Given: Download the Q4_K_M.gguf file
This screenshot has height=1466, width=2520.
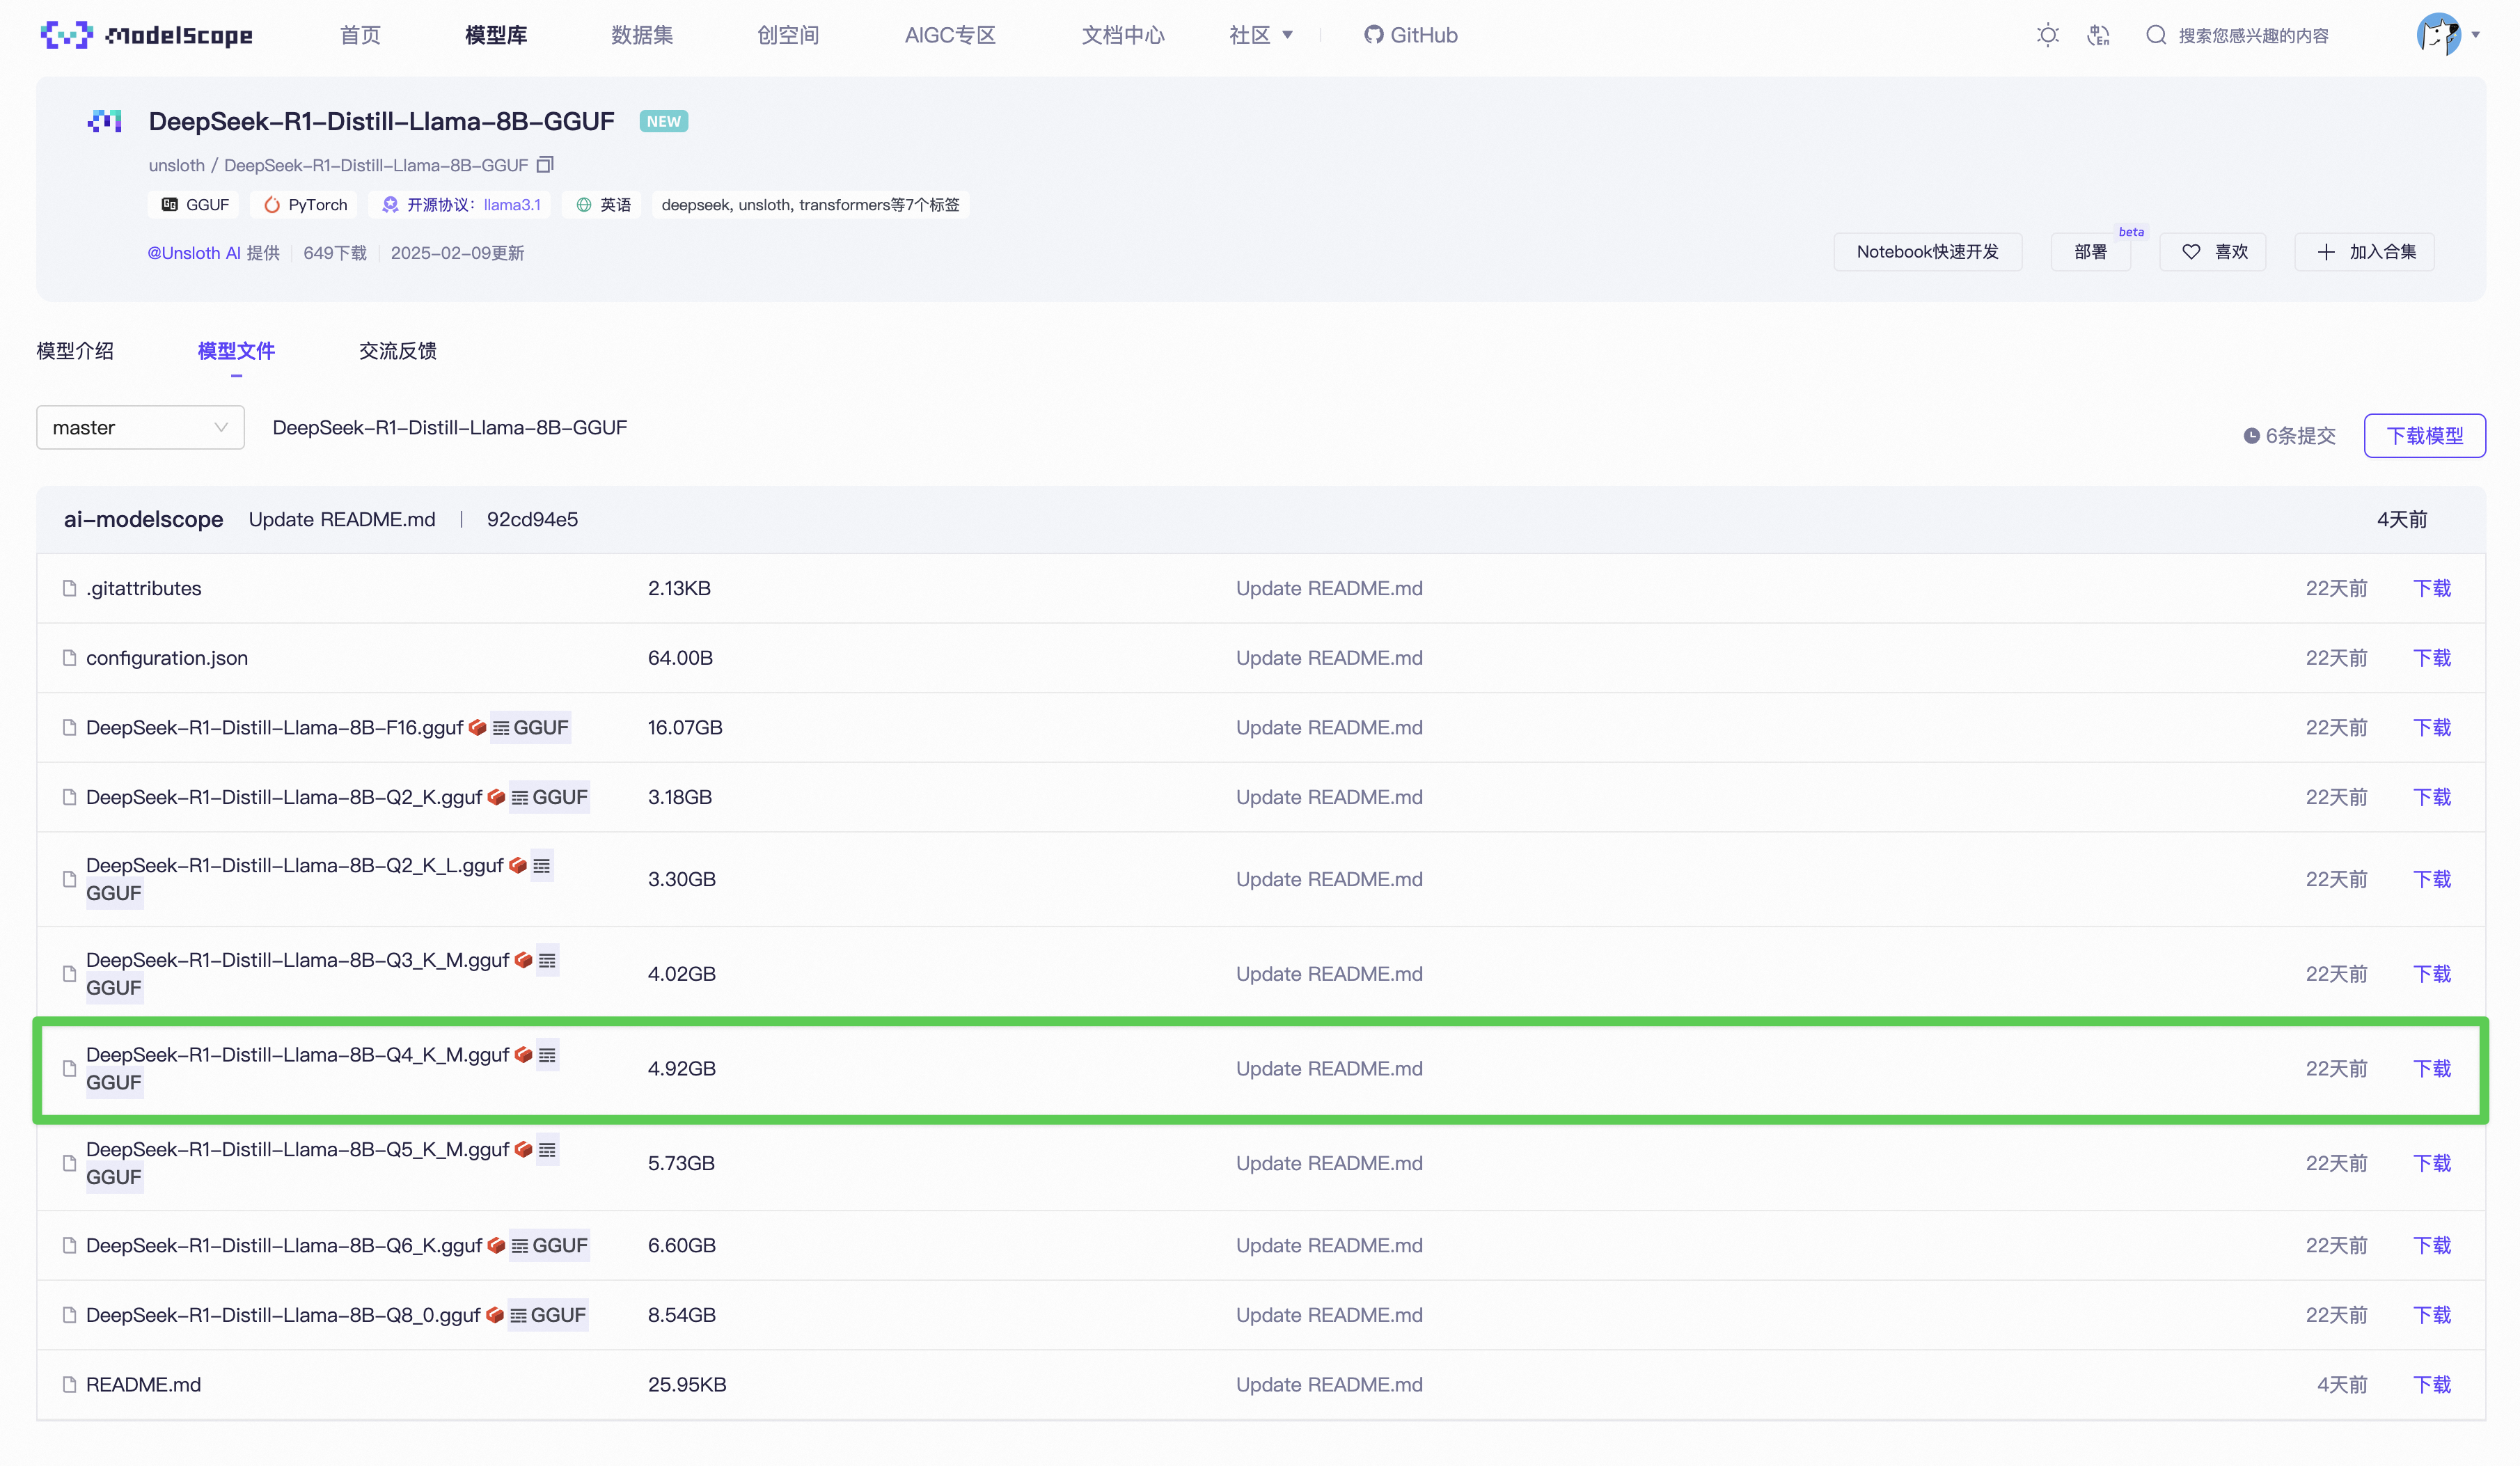Looking at the screenshot, I should pos(2432,1069).
